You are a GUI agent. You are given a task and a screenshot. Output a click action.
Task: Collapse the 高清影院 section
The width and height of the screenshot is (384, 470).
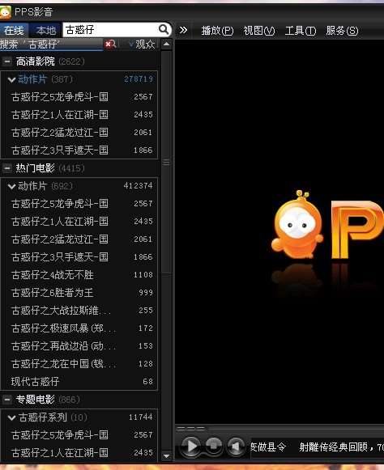click(x=7, y=61)
